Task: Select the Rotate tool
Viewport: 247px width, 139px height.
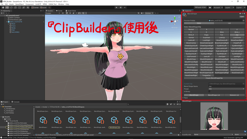Action: pyautogui.click(x=11, y=7)
